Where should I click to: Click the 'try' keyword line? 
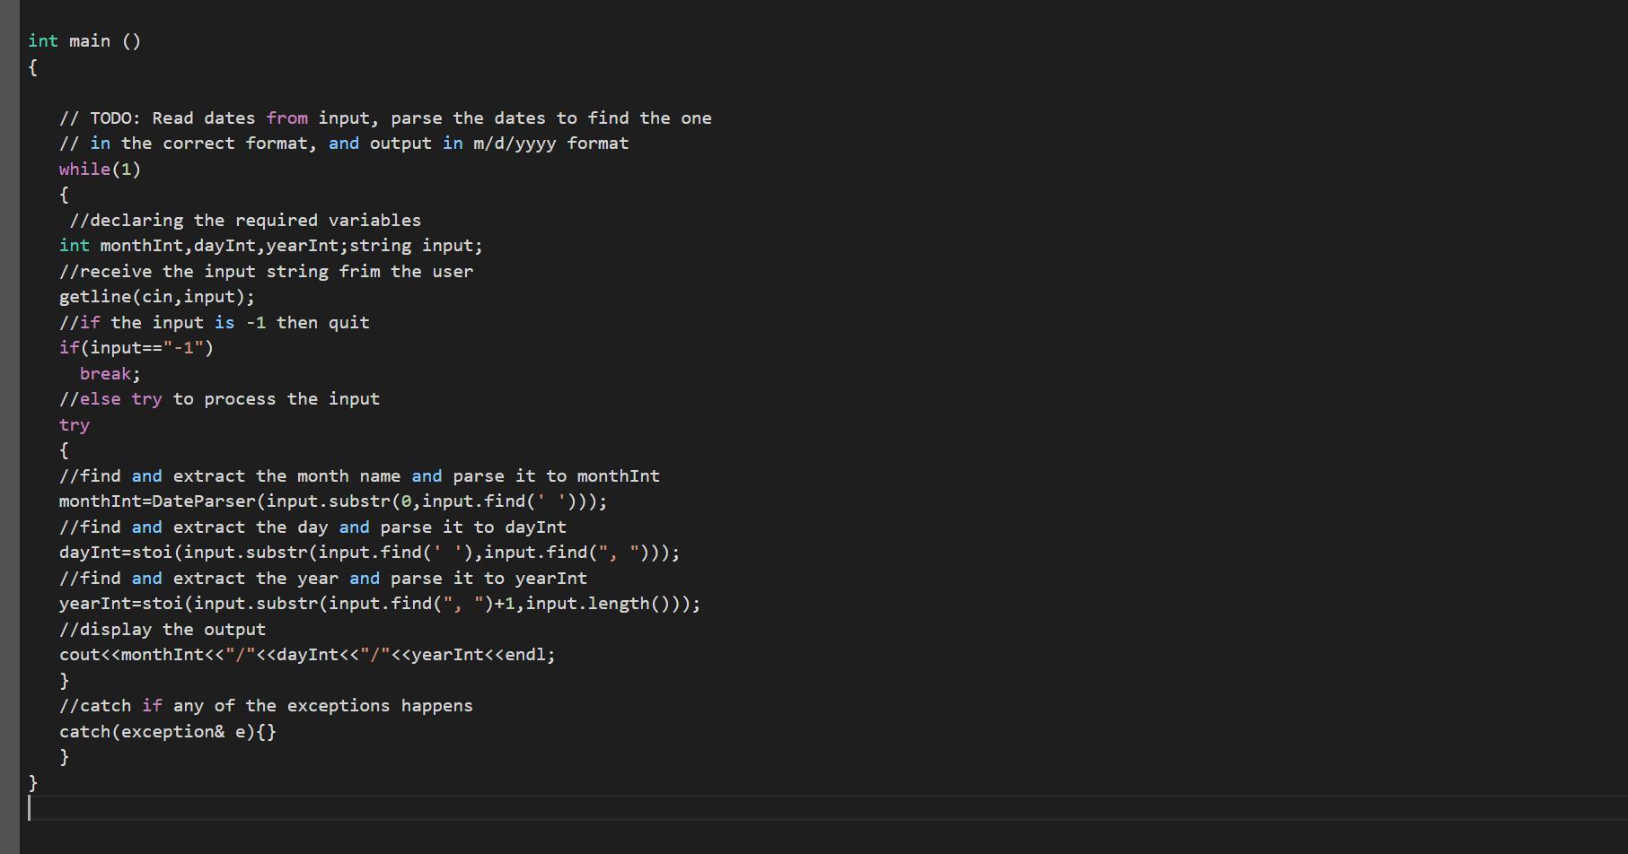point(75,425)
